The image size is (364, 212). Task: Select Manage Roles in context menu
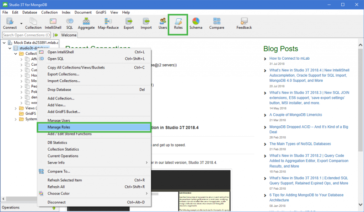point(94,127)
